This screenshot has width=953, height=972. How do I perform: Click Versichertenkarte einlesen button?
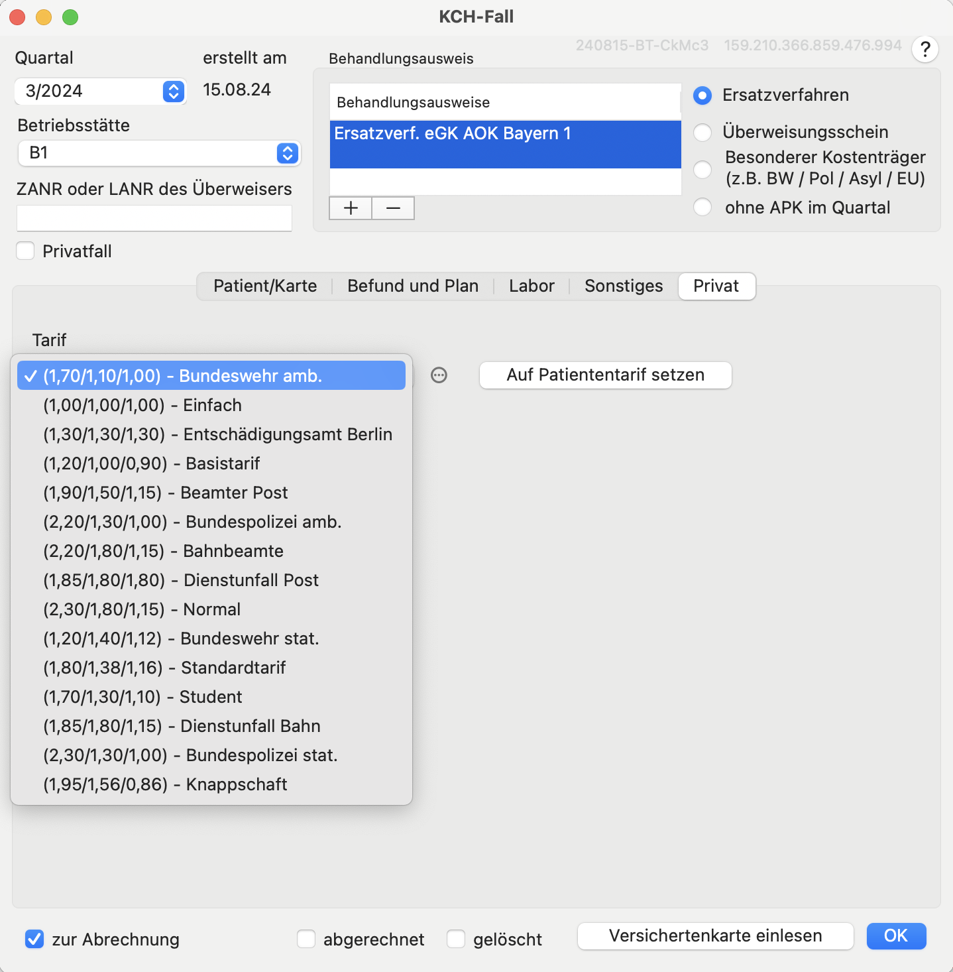pyautogui.click(x=716, y=936)
